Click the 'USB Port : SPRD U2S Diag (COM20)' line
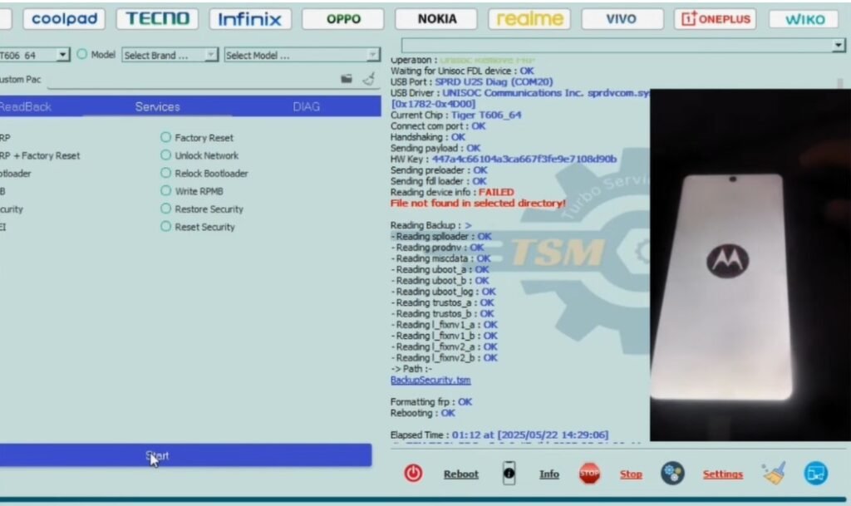 471,82
